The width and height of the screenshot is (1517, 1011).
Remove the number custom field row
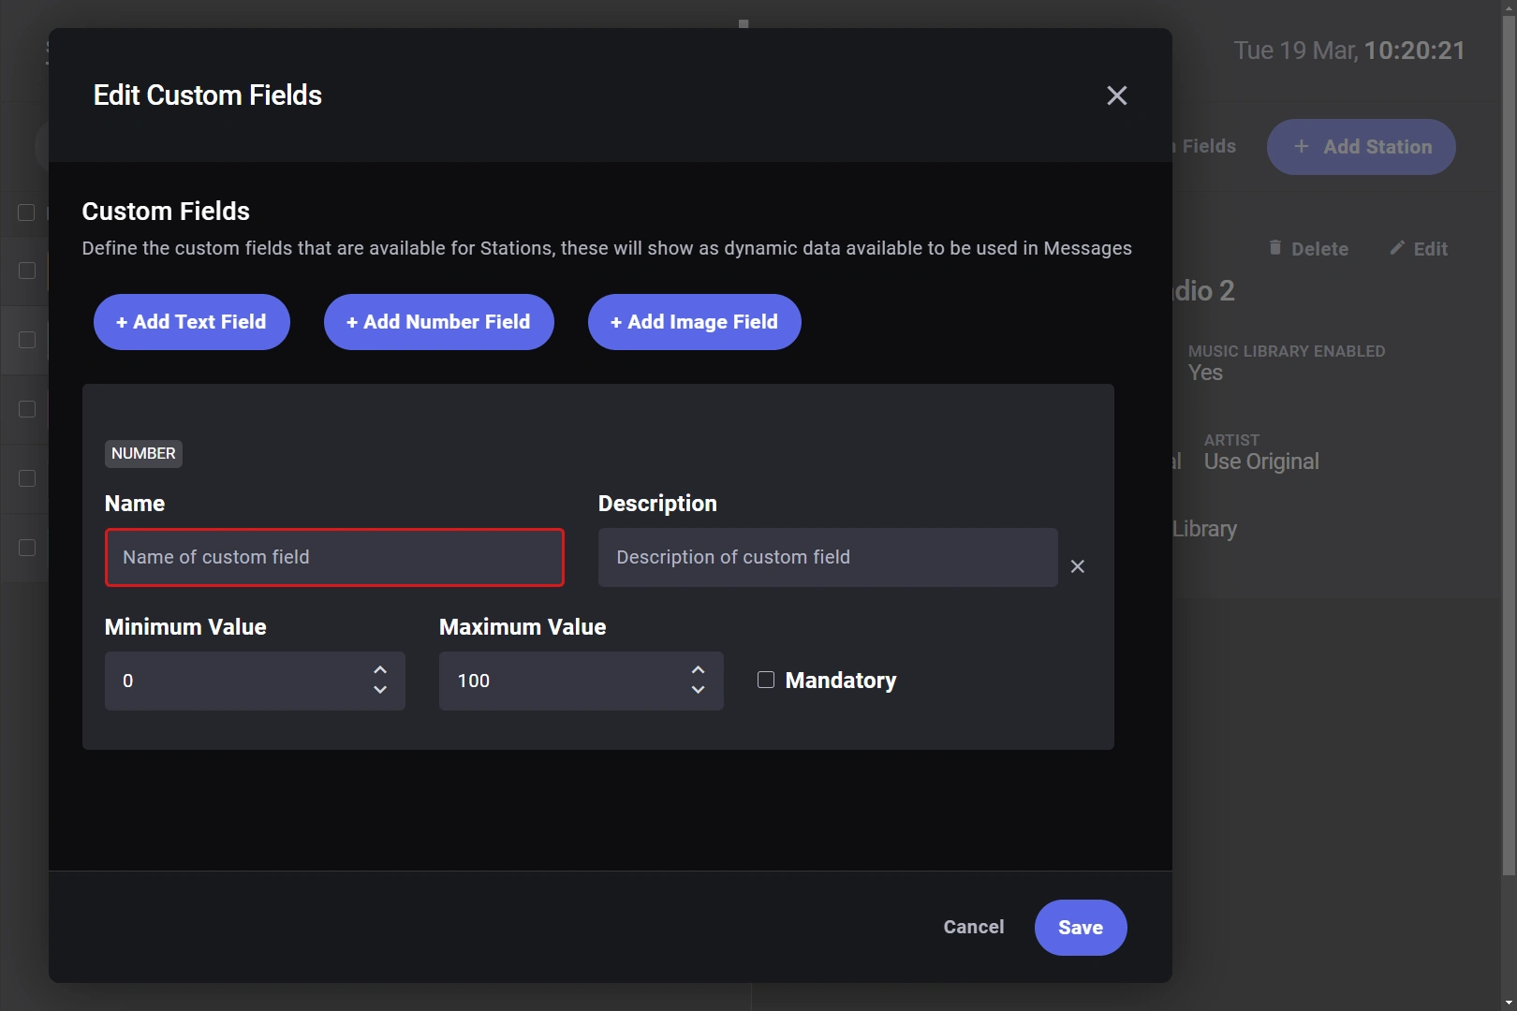coord(1078,566)
